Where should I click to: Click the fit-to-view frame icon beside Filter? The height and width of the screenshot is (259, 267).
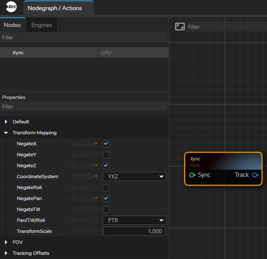click(180, 27)
